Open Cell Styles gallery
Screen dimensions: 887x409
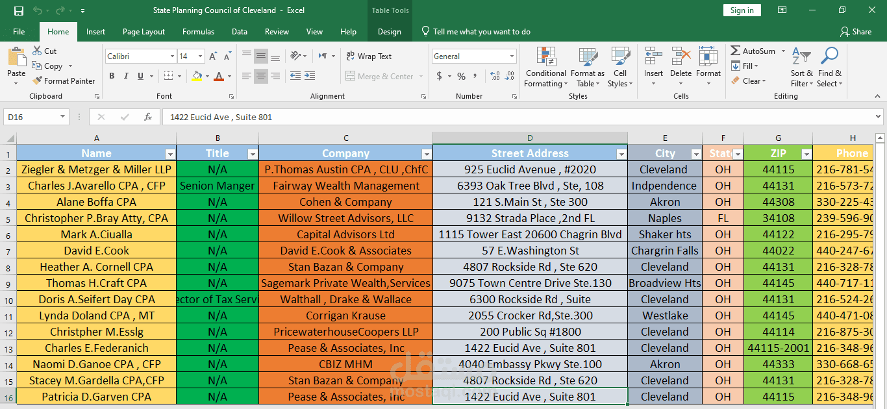[x=620, y=67]
